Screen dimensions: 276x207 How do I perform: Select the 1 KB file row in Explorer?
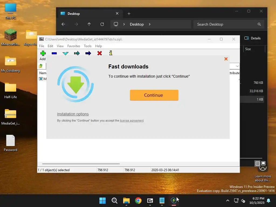252,99
